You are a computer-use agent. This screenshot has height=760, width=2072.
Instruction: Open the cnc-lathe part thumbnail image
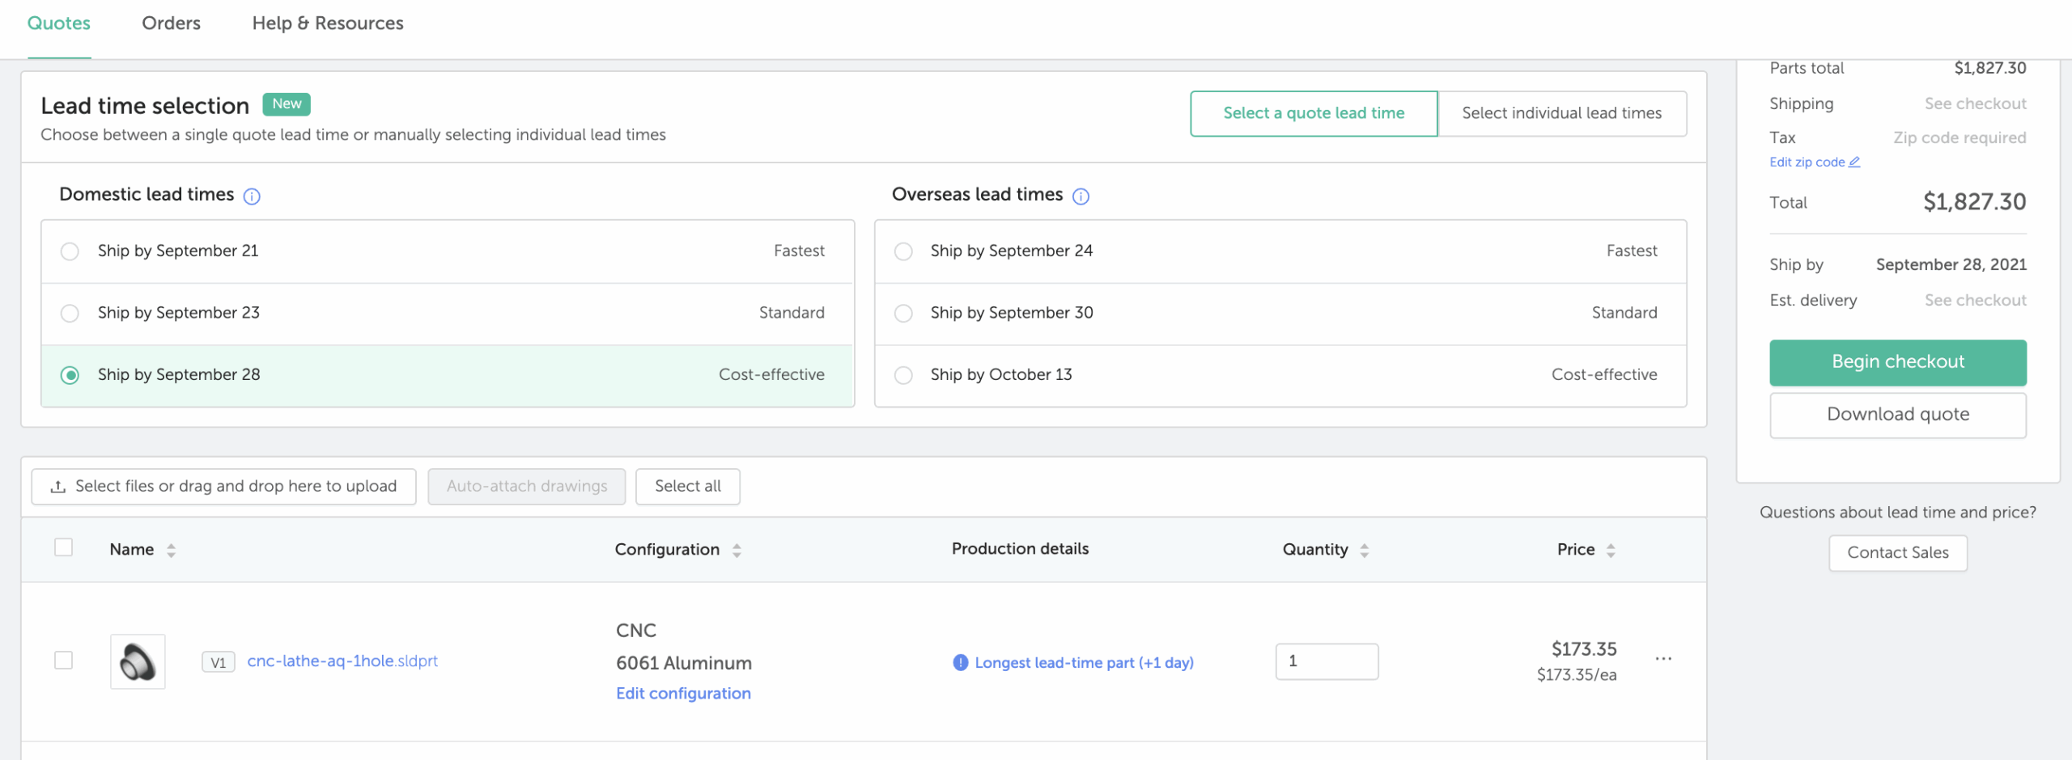point(138,661)
